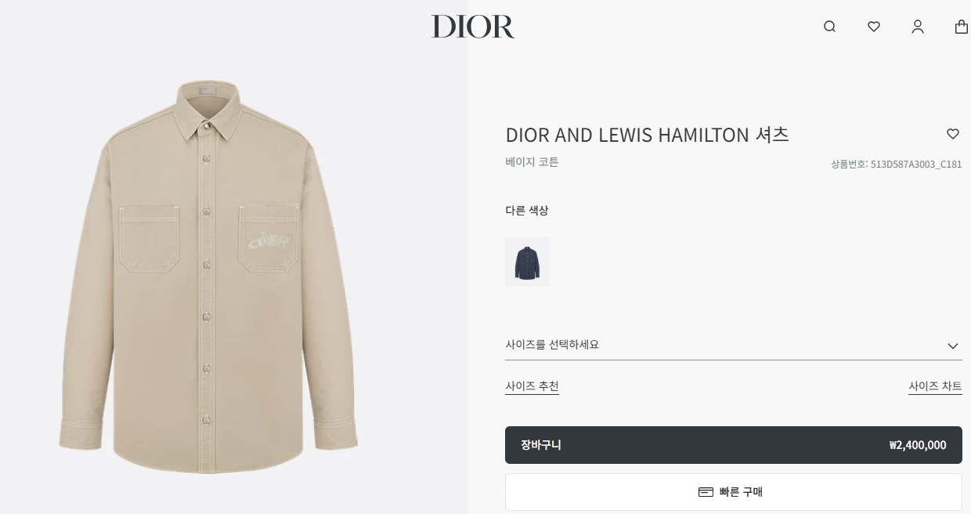Expand the 사이즈를 선택하세요 size dropdown
This screenshot has height=514, width=971.
[x=733, y=345]
